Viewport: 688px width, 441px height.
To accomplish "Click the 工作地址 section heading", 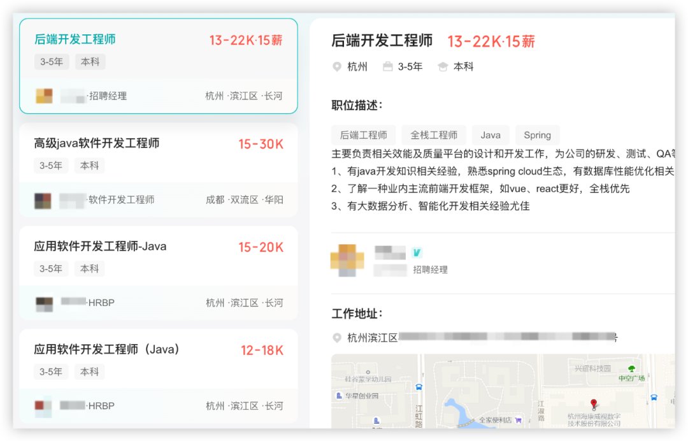I will 357,314.
